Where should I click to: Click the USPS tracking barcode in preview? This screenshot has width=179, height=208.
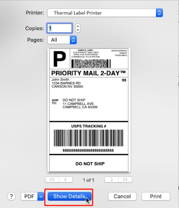(89, 138)
